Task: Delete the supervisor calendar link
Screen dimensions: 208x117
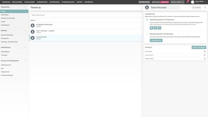Action: click(159, 28)
